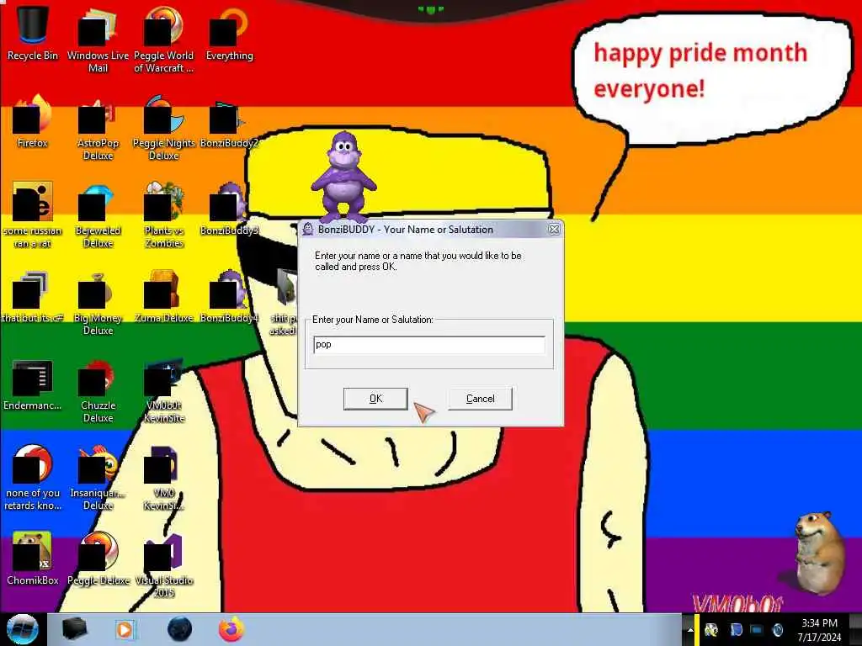
Task: Open the Windows Start menu
Action: 22,629
